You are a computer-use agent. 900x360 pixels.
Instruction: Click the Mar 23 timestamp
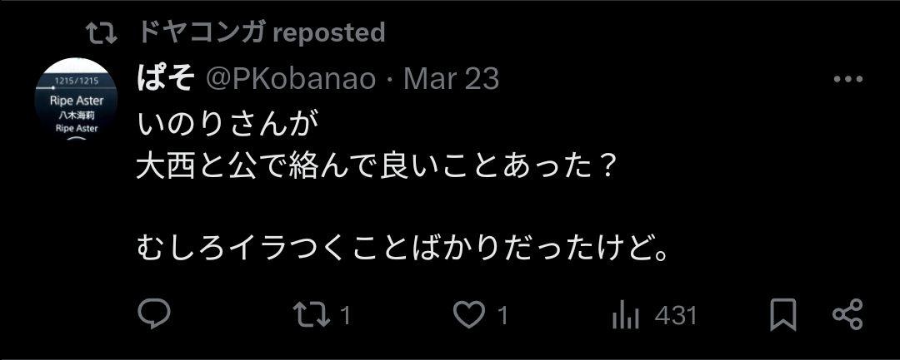[451, 79]
